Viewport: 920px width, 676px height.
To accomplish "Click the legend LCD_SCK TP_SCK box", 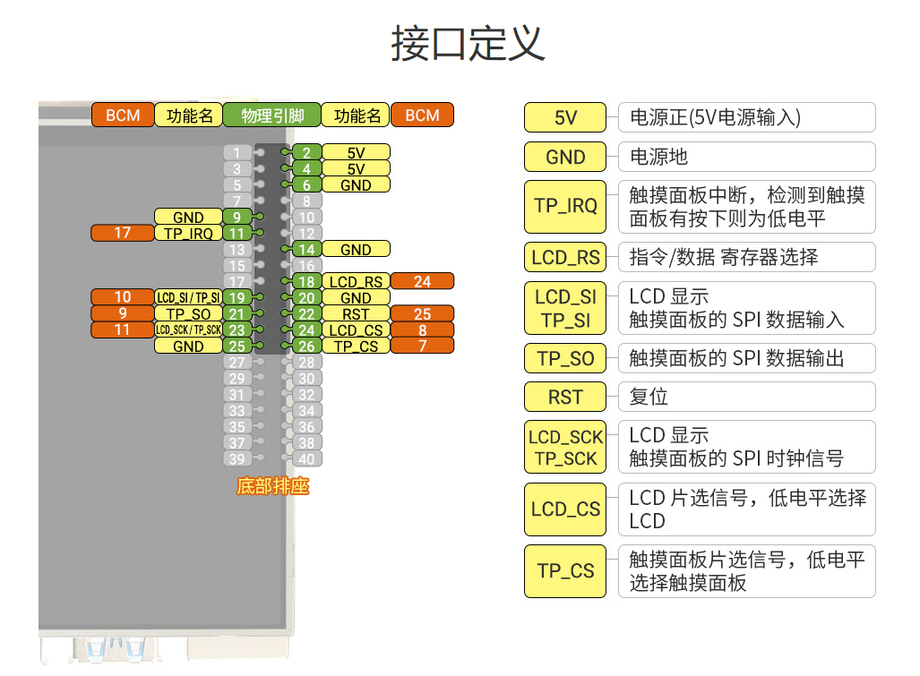I will (565, 447).
